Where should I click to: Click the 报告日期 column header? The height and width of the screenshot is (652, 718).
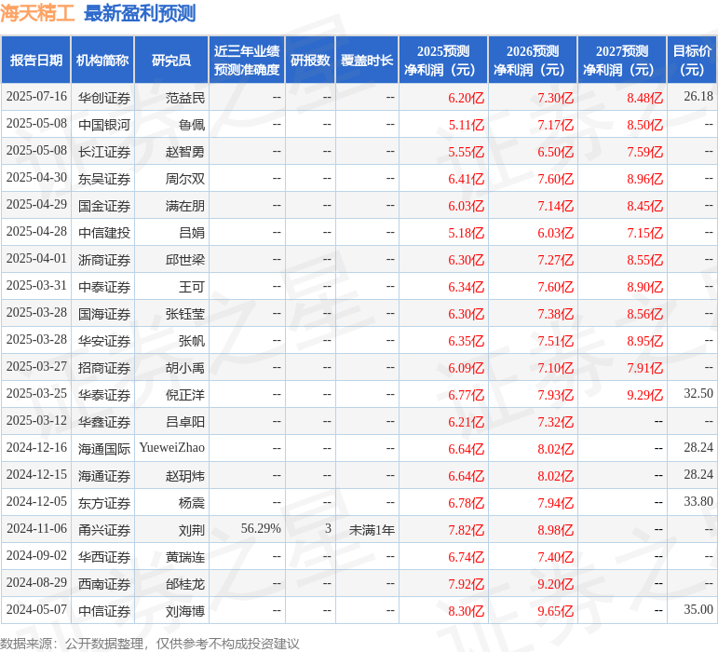pos(35,60)
